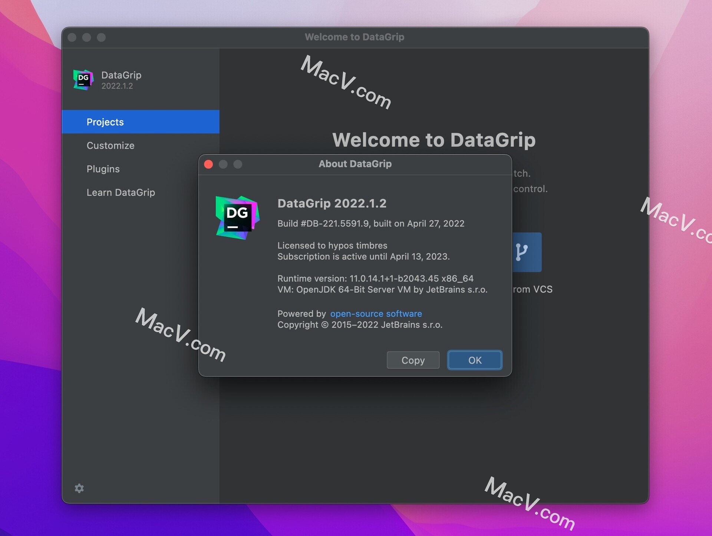Click the Build #DB-221.5591.9 line

click(371, 223)
